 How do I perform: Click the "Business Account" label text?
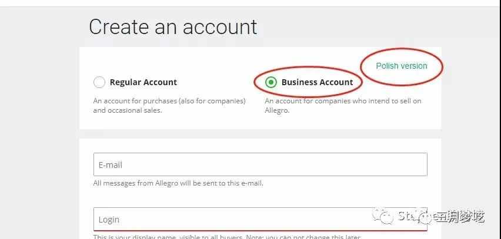[x=317, y=82]
